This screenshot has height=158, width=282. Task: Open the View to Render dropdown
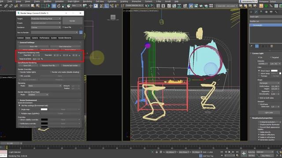click(x=55, y=32)
